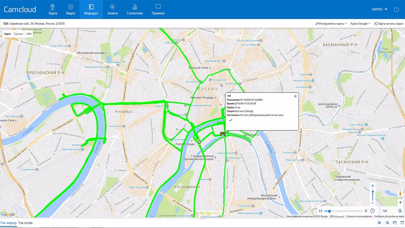The height and width of the screenshot is (228, 405).
Task: Click the playback speed clock icon
Action: tap(372, 211)
